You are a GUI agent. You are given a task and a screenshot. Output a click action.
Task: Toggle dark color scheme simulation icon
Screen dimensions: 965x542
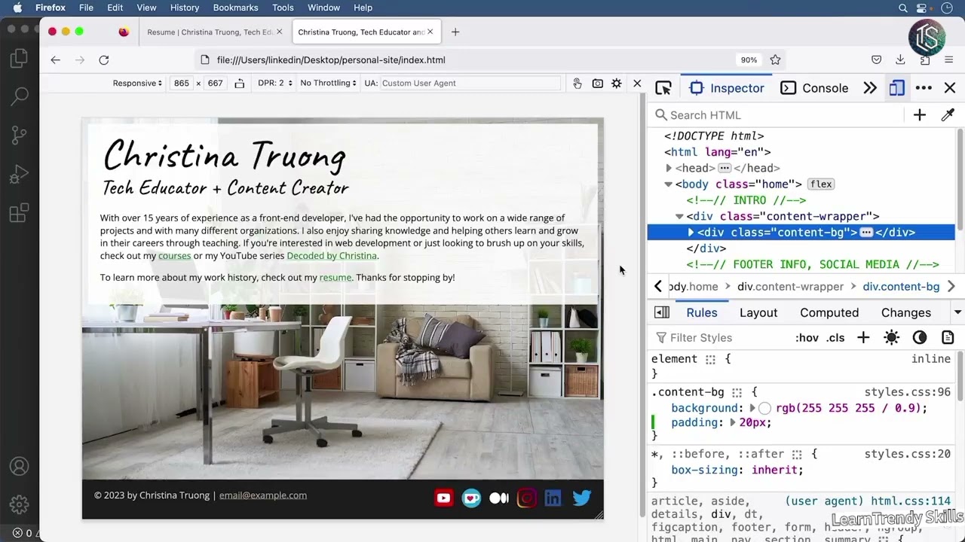(920, 338)
